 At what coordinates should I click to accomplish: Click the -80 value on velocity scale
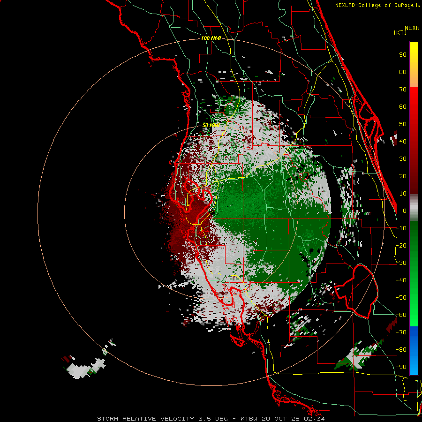[x=401, y=350]
